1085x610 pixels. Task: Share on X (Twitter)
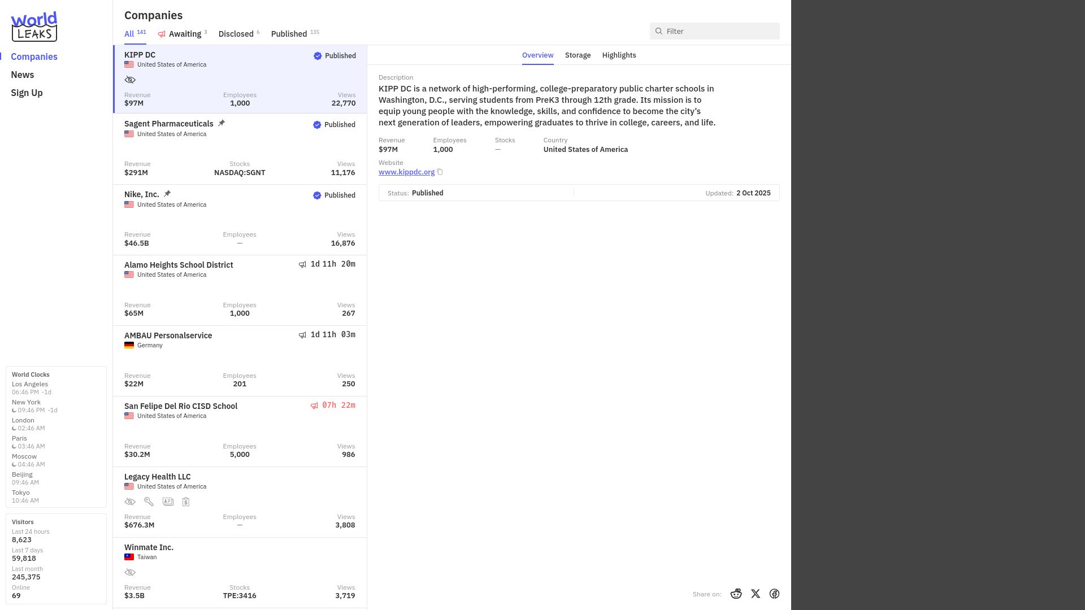[756, 594]
